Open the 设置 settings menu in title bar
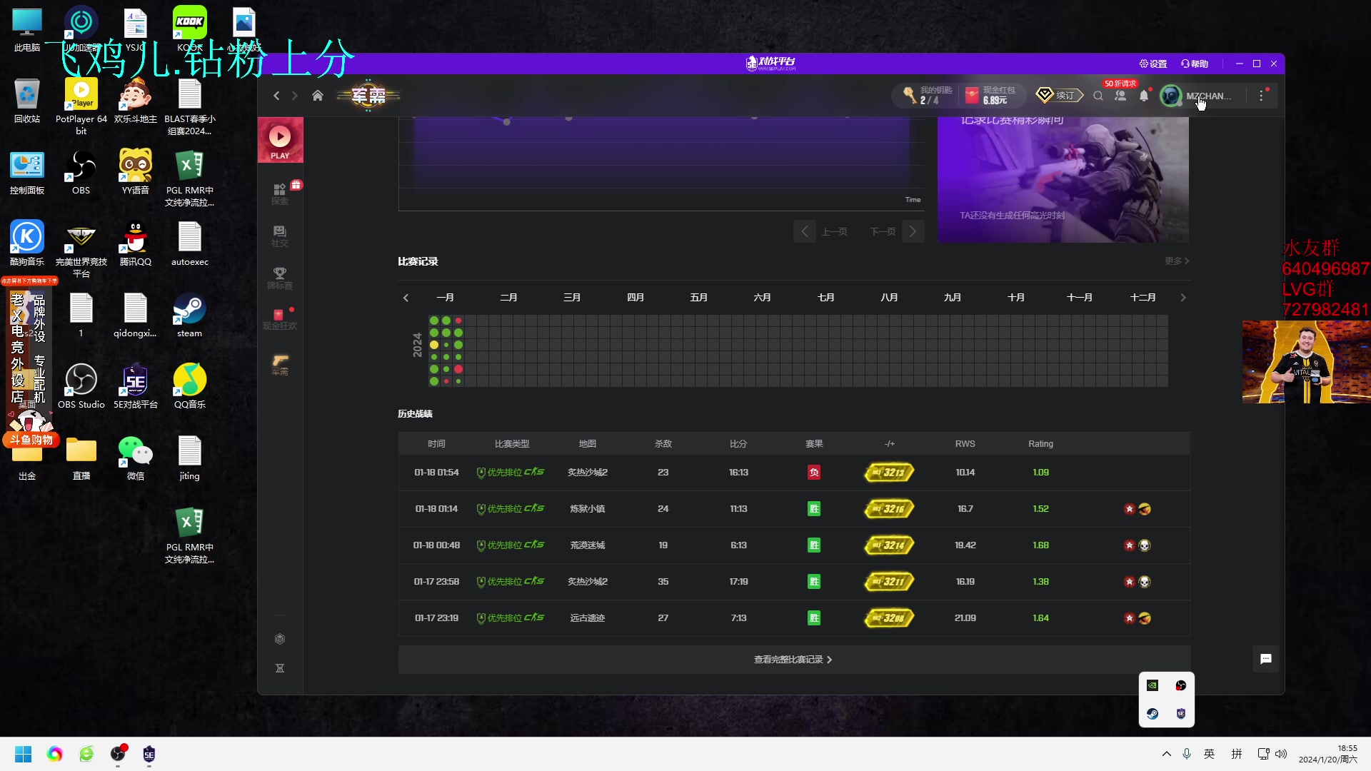This screenshot has width=1371, height=771. click(1153, 64)
